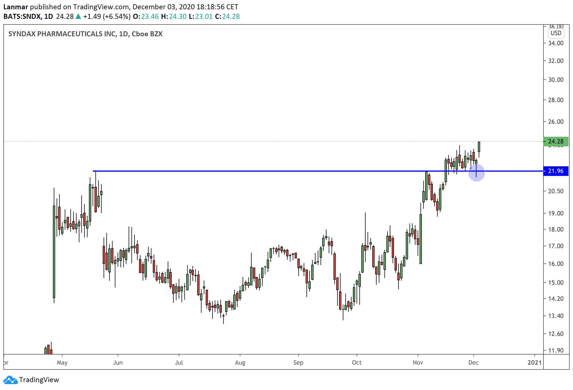Click the 26.00 price axis label

click(x=556, y=122)
